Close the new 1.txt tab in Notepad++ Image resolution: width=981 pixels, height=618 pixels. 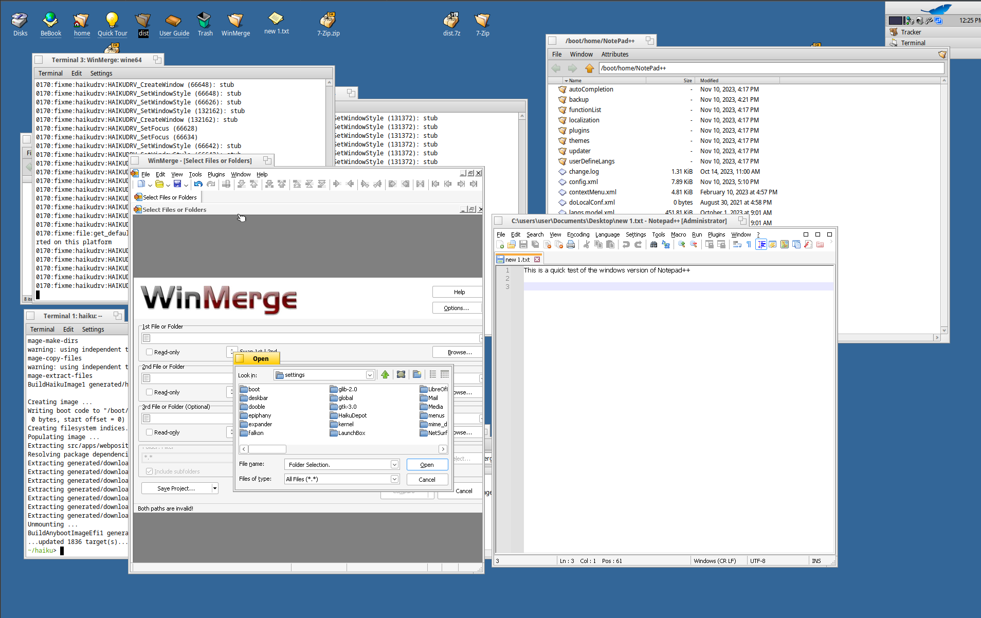537,260
